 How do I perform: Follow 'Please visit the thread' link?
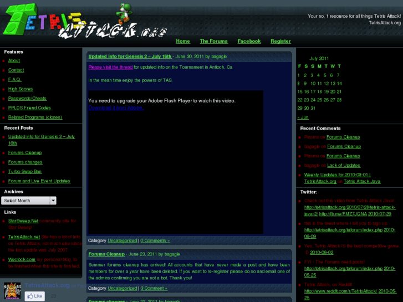tap(110, 67)
